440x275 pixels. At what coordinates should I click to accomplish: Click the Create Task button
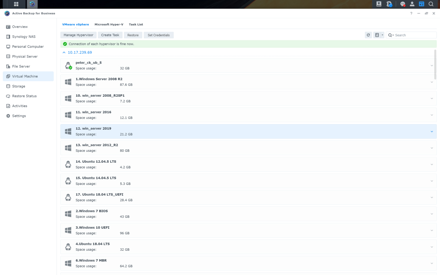coord(110,35)
